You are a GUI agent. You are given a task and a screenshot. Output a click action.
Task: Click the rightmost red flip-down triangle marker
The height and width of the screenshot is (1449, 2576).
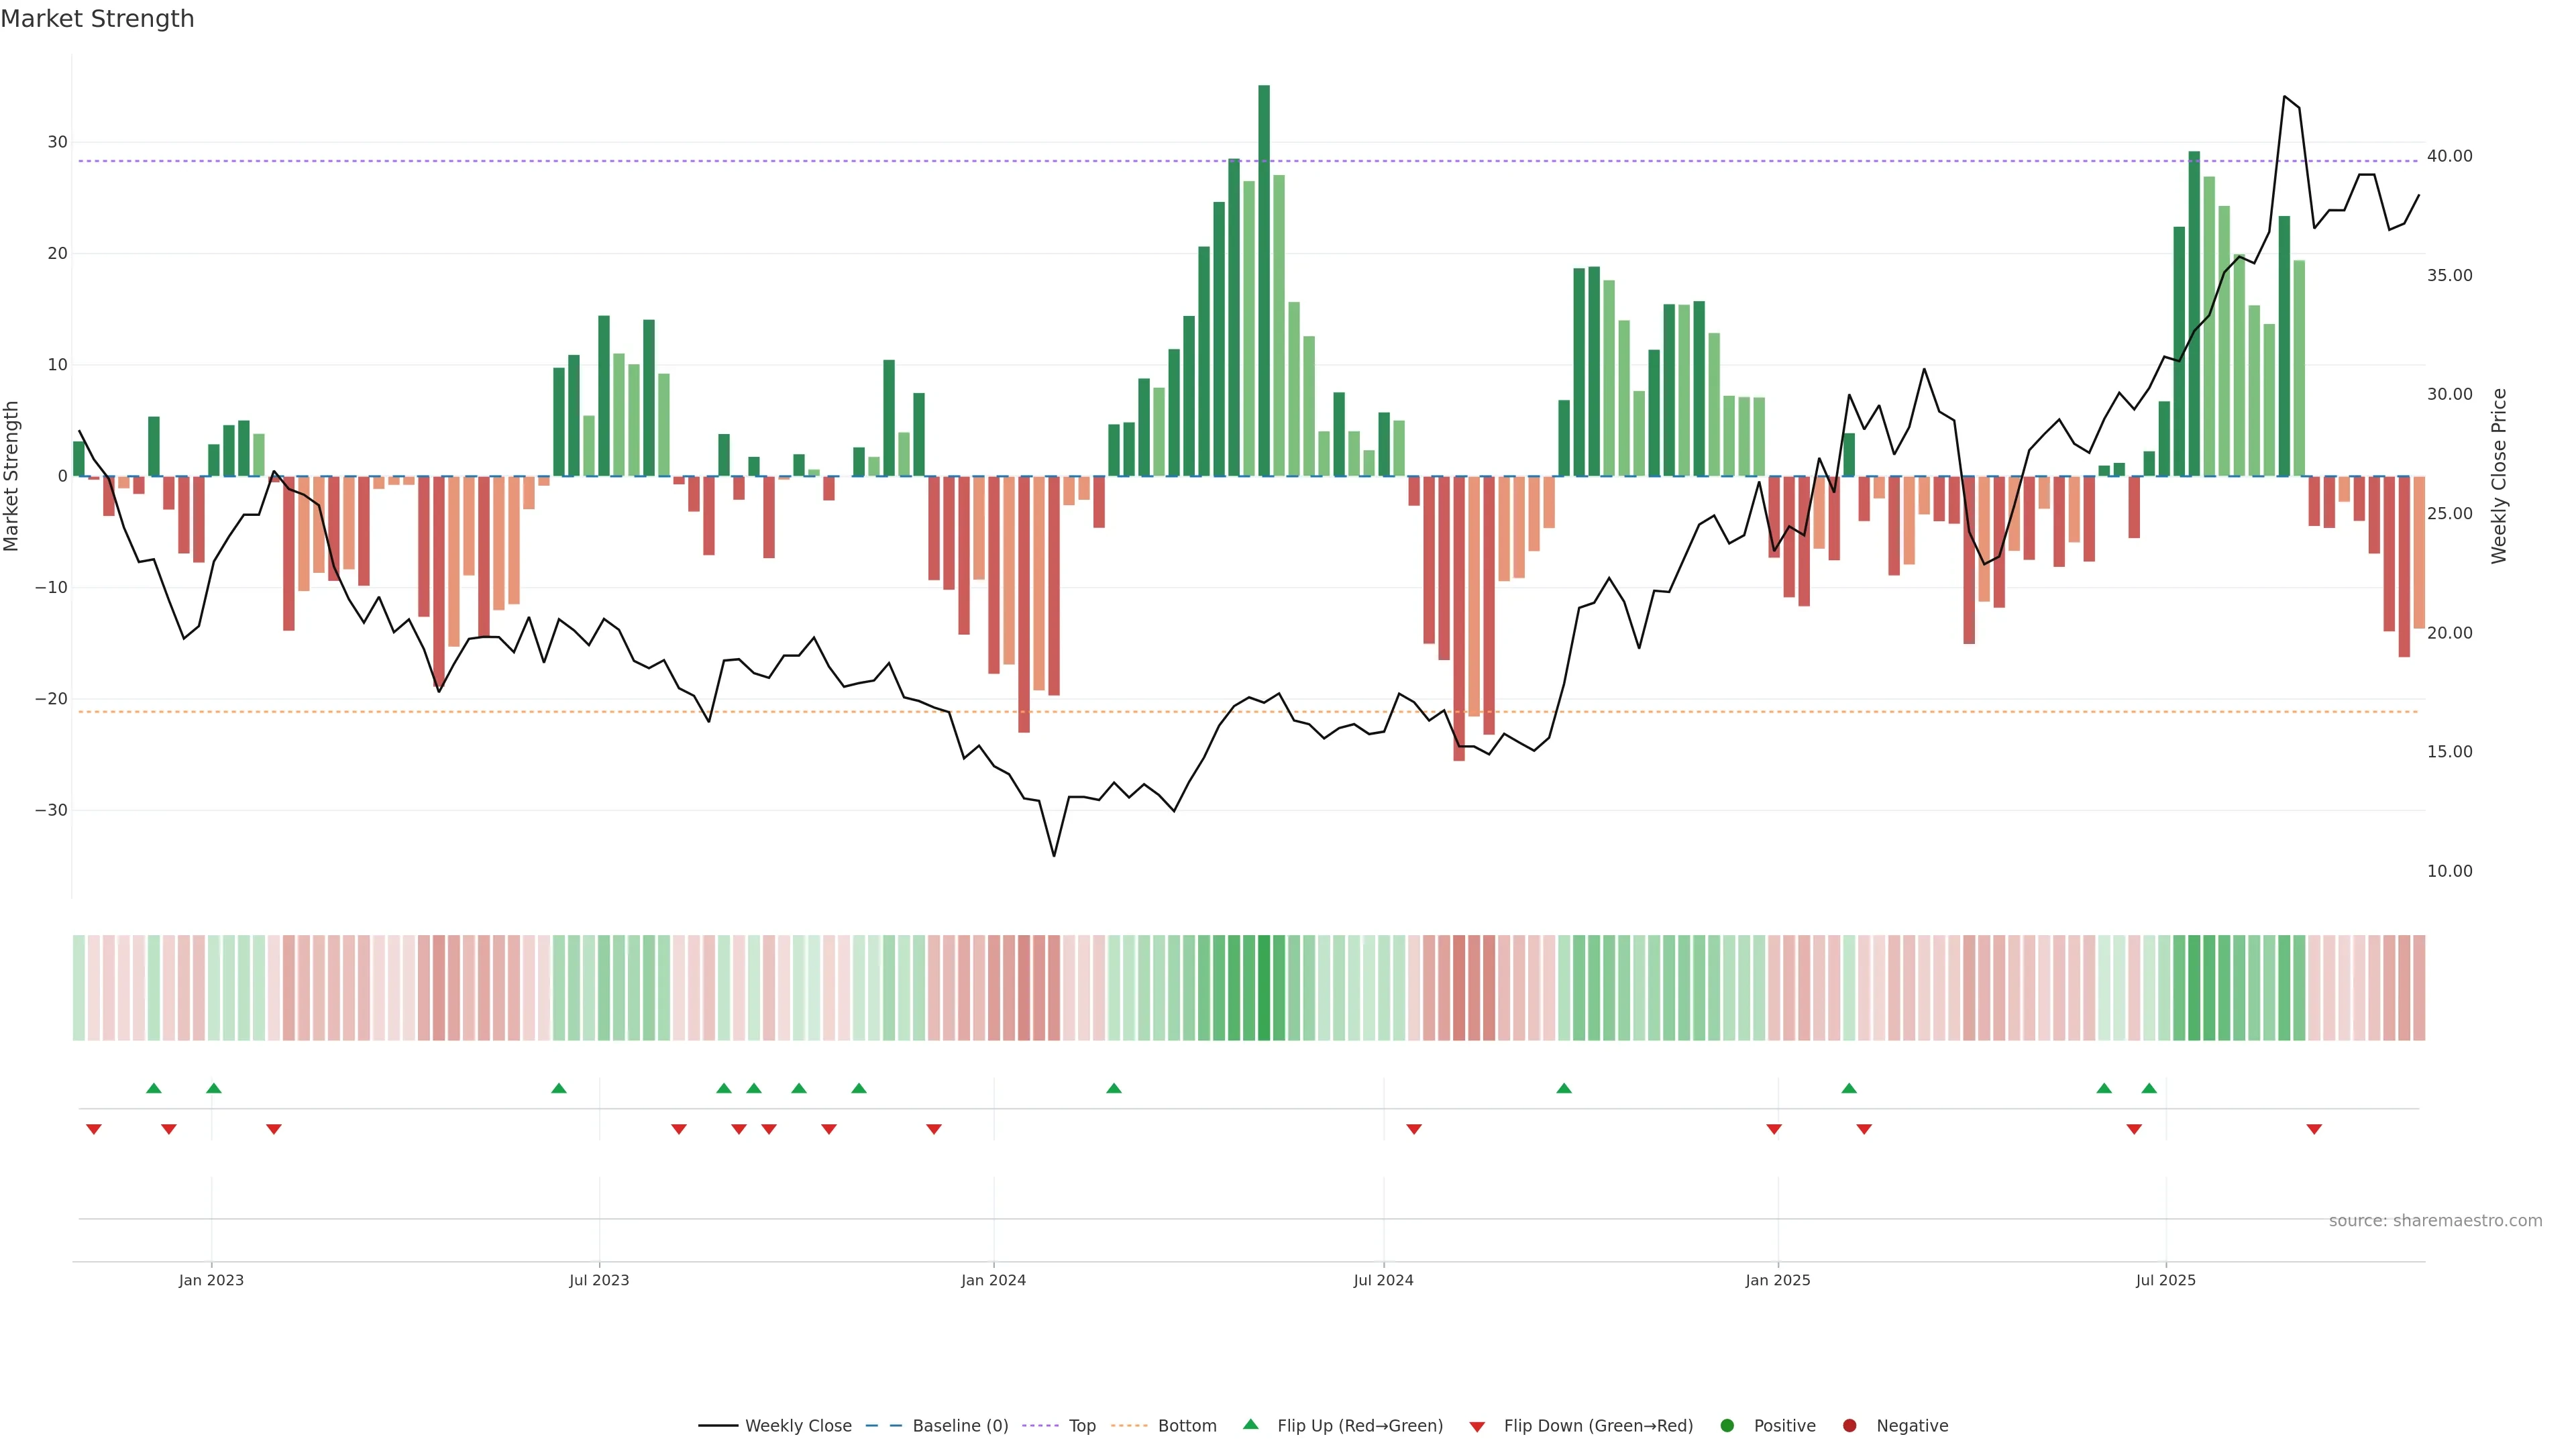tap(2314, 1129)
